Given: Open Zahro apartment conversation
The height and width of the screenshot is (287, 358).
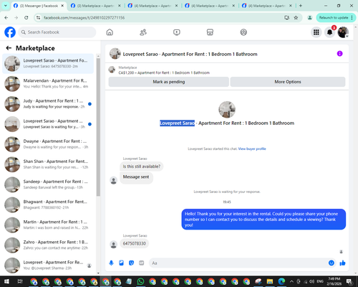Looking at the screenshot, I should point(48,245).
